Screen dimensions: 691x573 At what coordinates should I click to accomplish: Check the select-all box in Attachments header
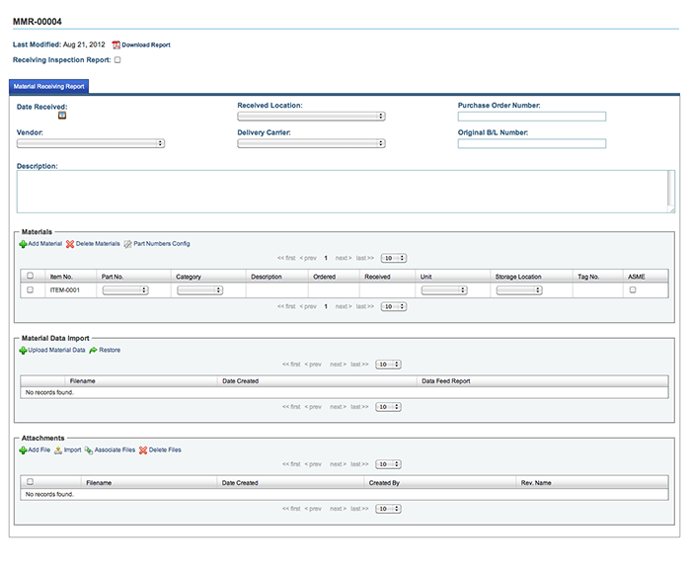(30, 482)
